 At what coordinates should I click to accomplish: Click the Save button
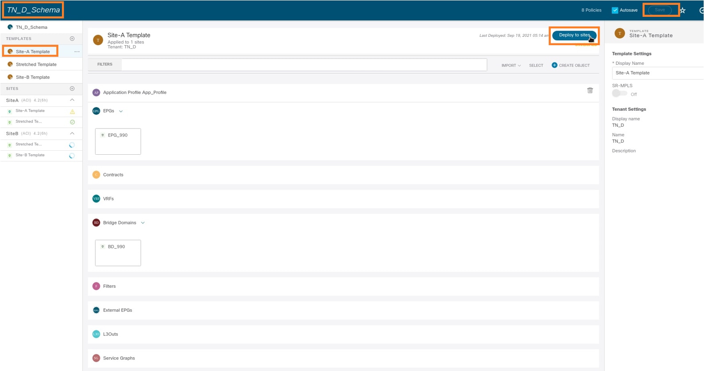coord(660,10)
